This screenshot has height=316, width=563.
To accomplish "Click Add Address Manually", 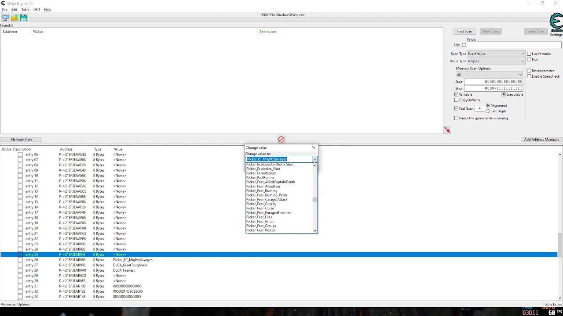I will point(541,140).
